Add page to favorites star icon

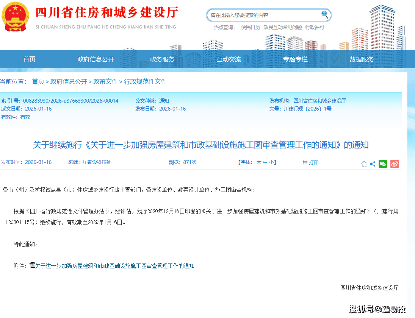[x=364, y=164]
